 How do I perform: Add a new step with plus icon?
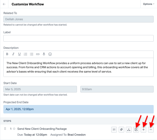tap(143, 130)
